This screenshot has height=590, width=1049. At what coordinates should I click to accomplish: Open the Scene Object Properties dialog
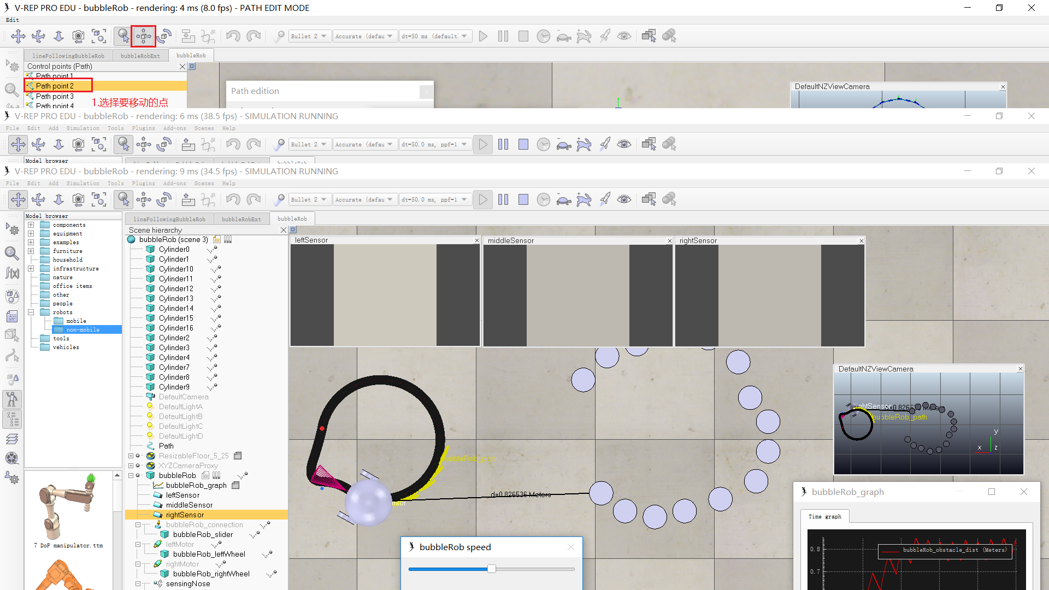[x=12, y=253]
